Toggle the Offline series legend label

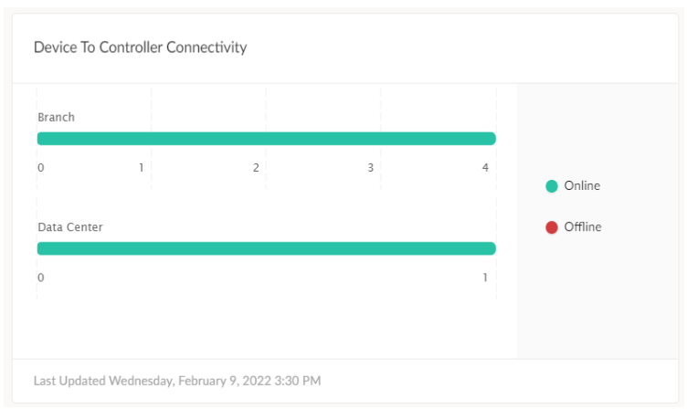click(583, 227)
